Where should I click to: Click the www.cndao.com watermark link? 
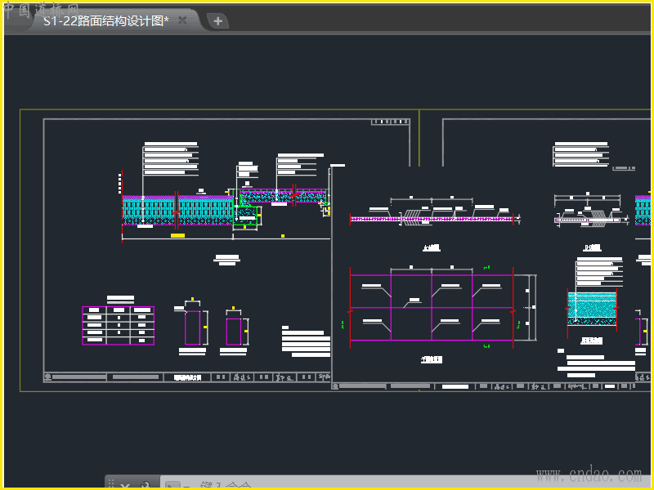pyautogui.click(x=589, y=474)
